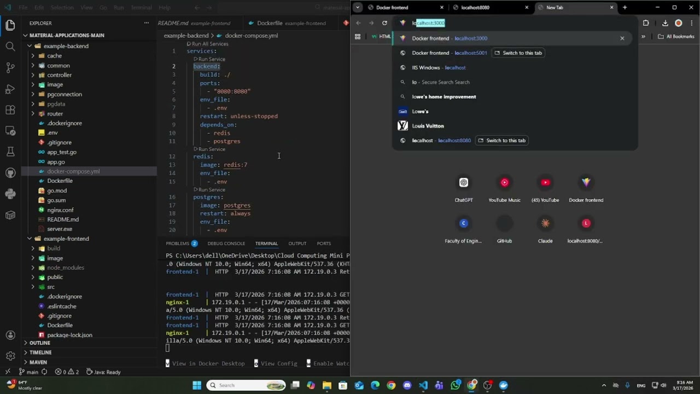Switch to tab for localhost:5001 suggestion
Image resolution: width=700 pixels, height=394 pixels.
[518, 53]
